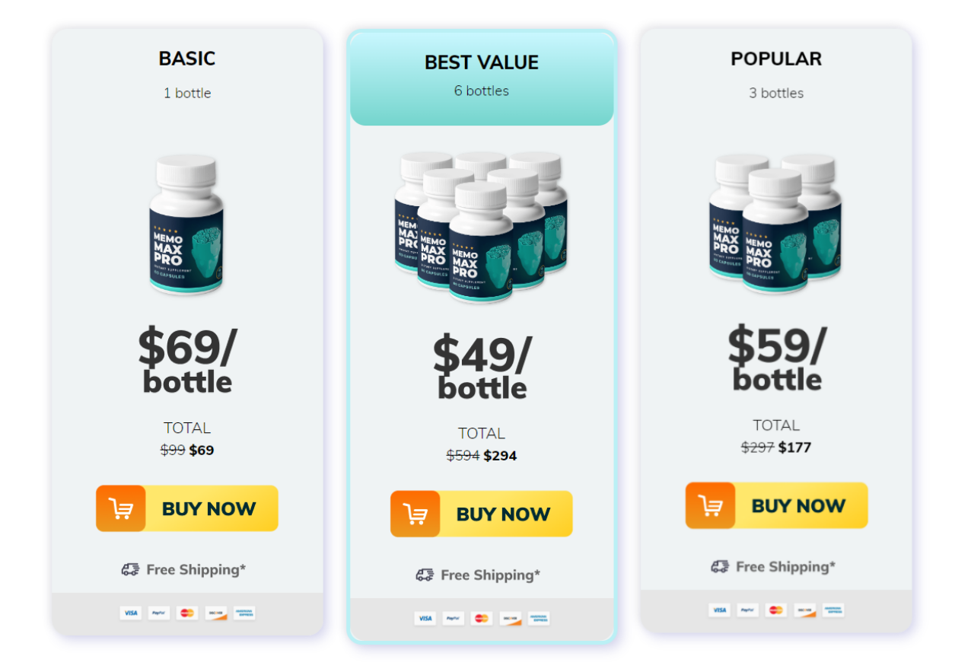Click the Visa icon under the Basic plan
The width and height of the screenshot is (971, 672).
130,613
